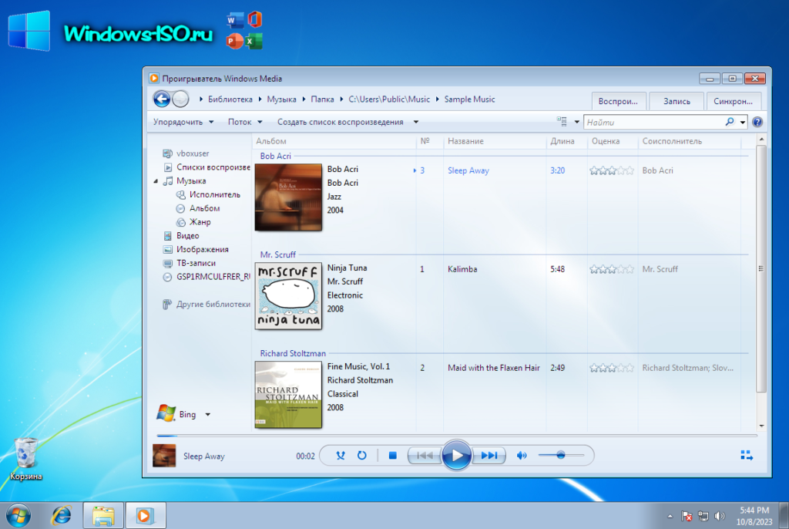Click C:\Users\Public\Music breadcrumb
This screenshot has height=529, width=789.
pos(389,99)
